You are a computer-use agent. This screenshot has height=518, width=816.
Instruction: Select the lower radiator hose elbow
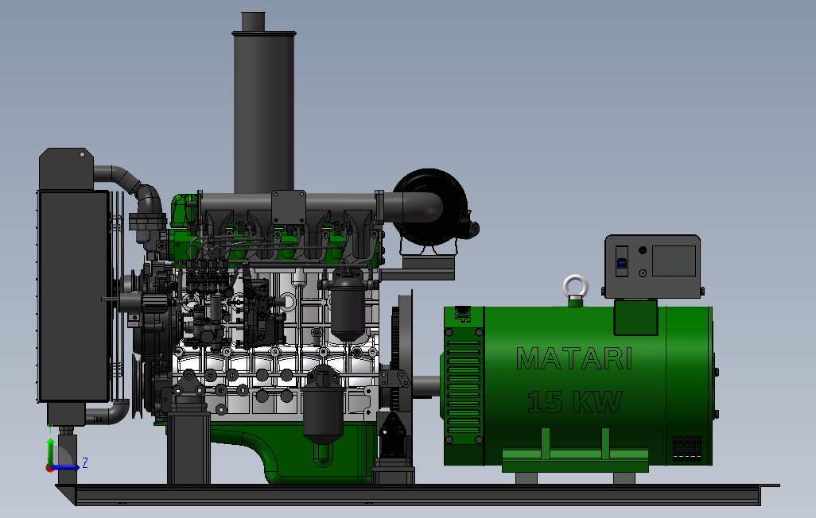coord(108,413)
